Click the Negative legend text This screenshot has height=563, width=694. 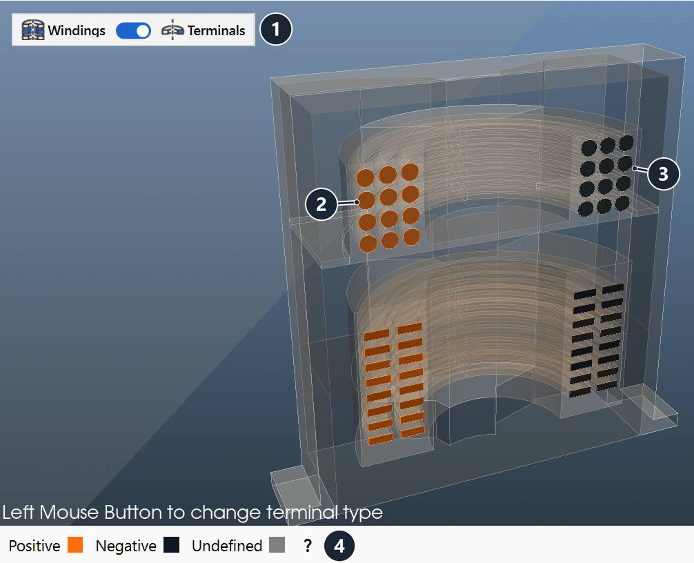tap(126, 546)
